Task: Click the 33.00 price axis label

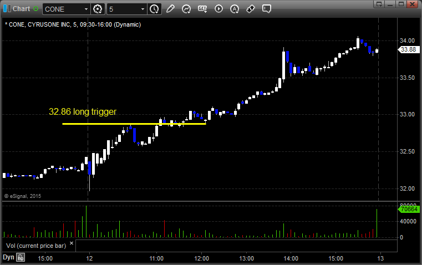Action: tap(407, 114)
